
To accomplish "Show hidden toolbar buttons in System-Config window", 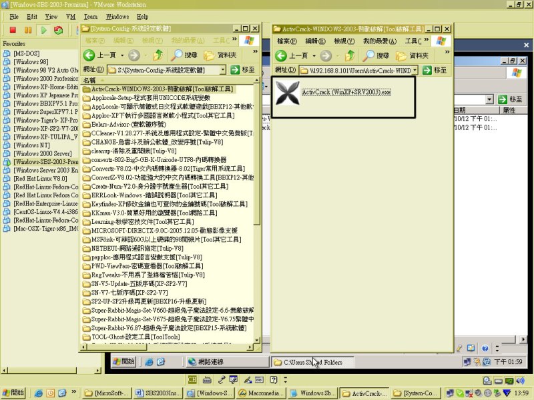I will click(x=255, y=51).
